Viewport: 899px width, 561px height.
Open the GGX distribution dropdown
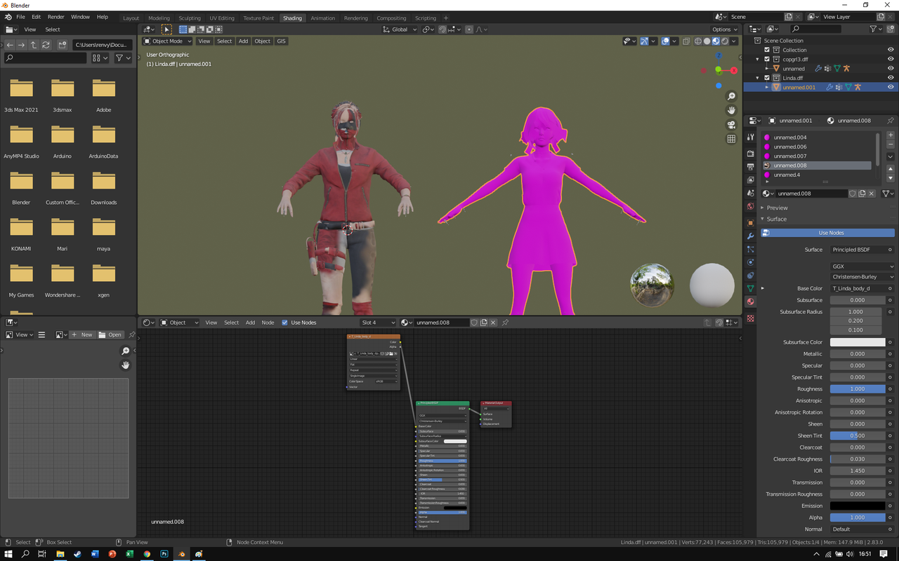tap(862, 266)
